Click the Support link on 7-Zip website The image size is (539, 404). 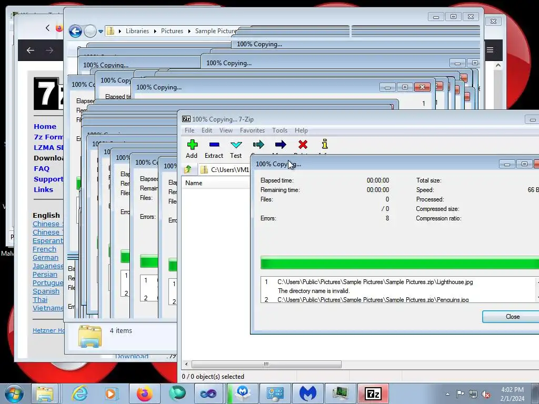coord(48,179)
